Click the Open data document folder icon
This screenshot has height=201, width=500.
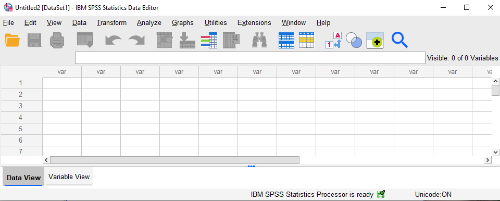(x=12, y=40)
